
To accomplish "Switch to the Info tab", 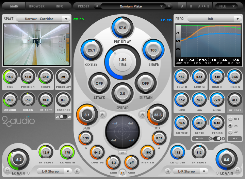I will (x=60, y=6).
